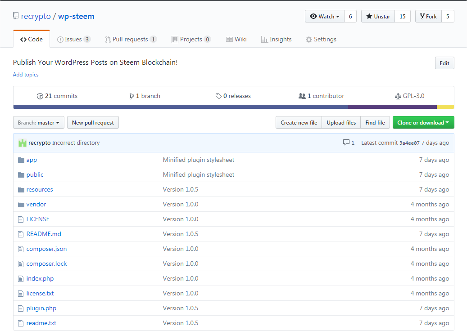The height and width of the screenshot is (335, 467).
Task: Click the index.php file icon
Action: coord(21,279)
